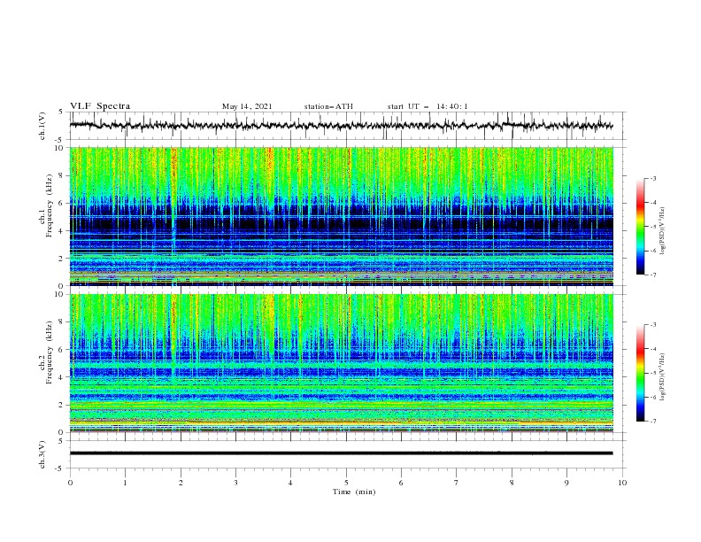
Task: Click time axis tick label "7"
Action: coord(457,483)
